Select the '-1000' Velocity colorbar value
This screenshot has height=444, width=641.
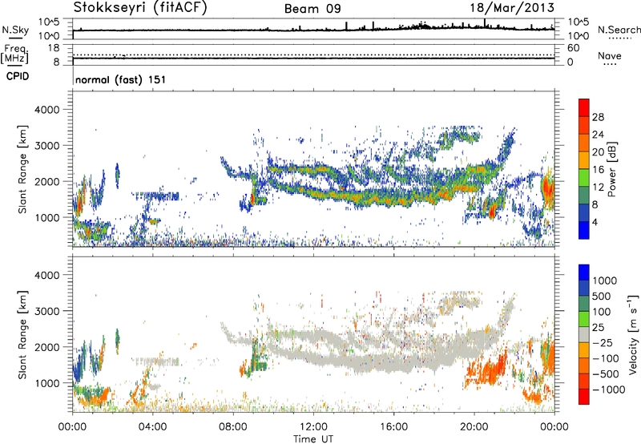click(608, 390)
